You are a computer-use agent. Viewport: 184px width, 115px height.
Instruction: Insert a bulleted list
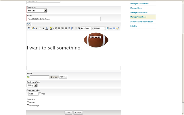click(x=69, y=28)
